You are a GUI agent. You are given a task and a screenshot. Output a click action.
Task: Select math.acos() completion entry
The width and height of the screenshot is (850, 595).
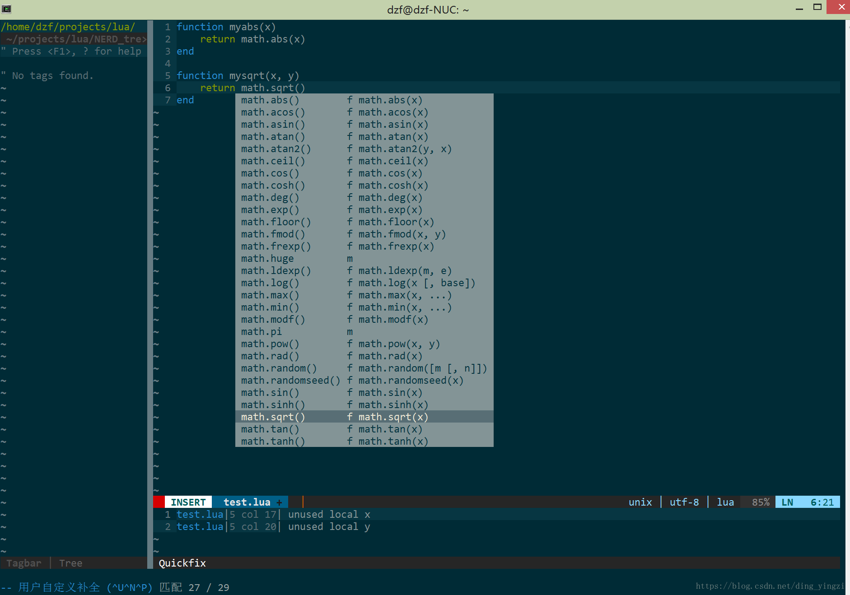tap(364, 112)
